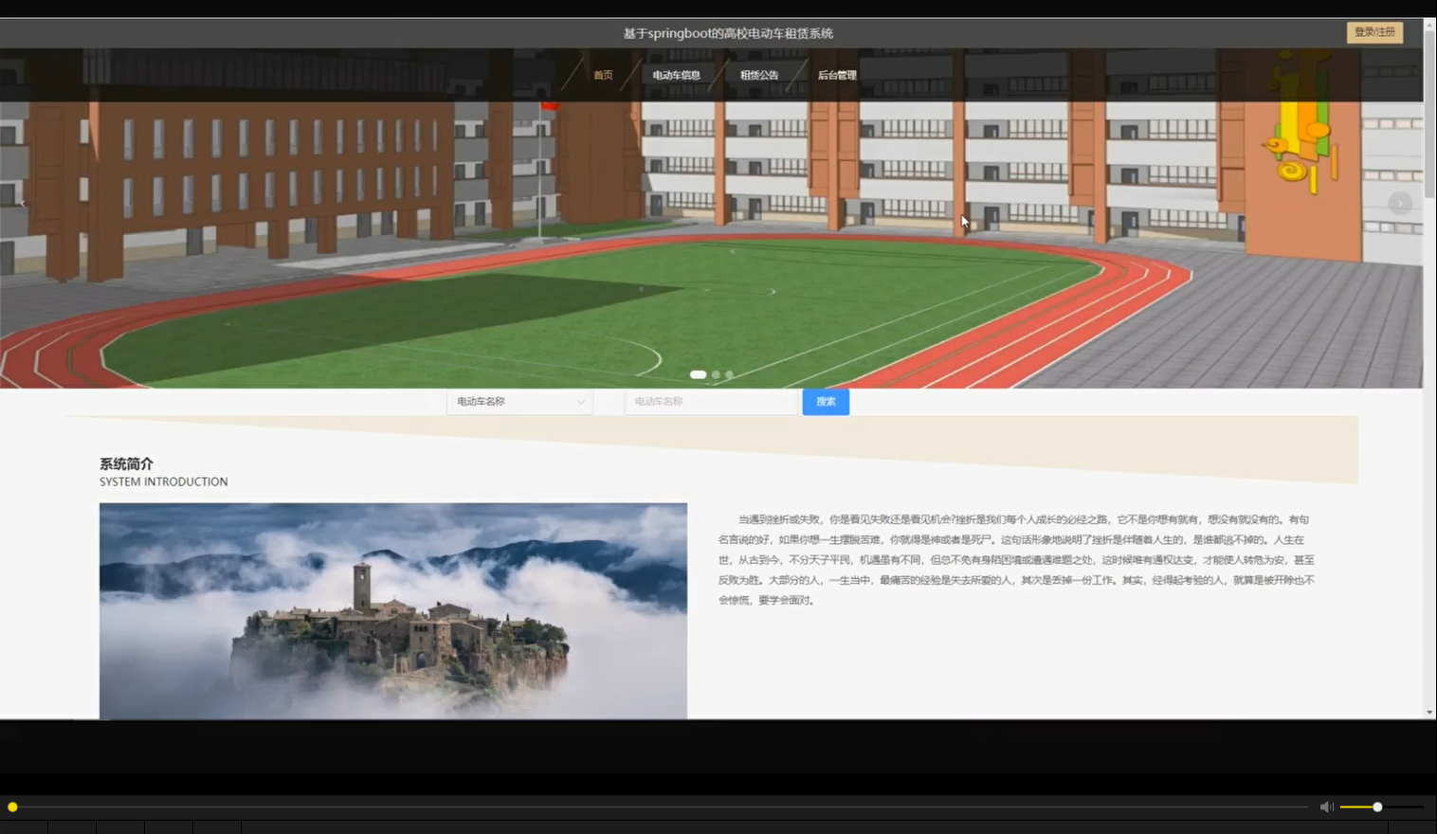The width and height of the screenshot is (1437, 834).
Task: Click the previous slide arrow on the carousel
Action: [x=22, y=203]
